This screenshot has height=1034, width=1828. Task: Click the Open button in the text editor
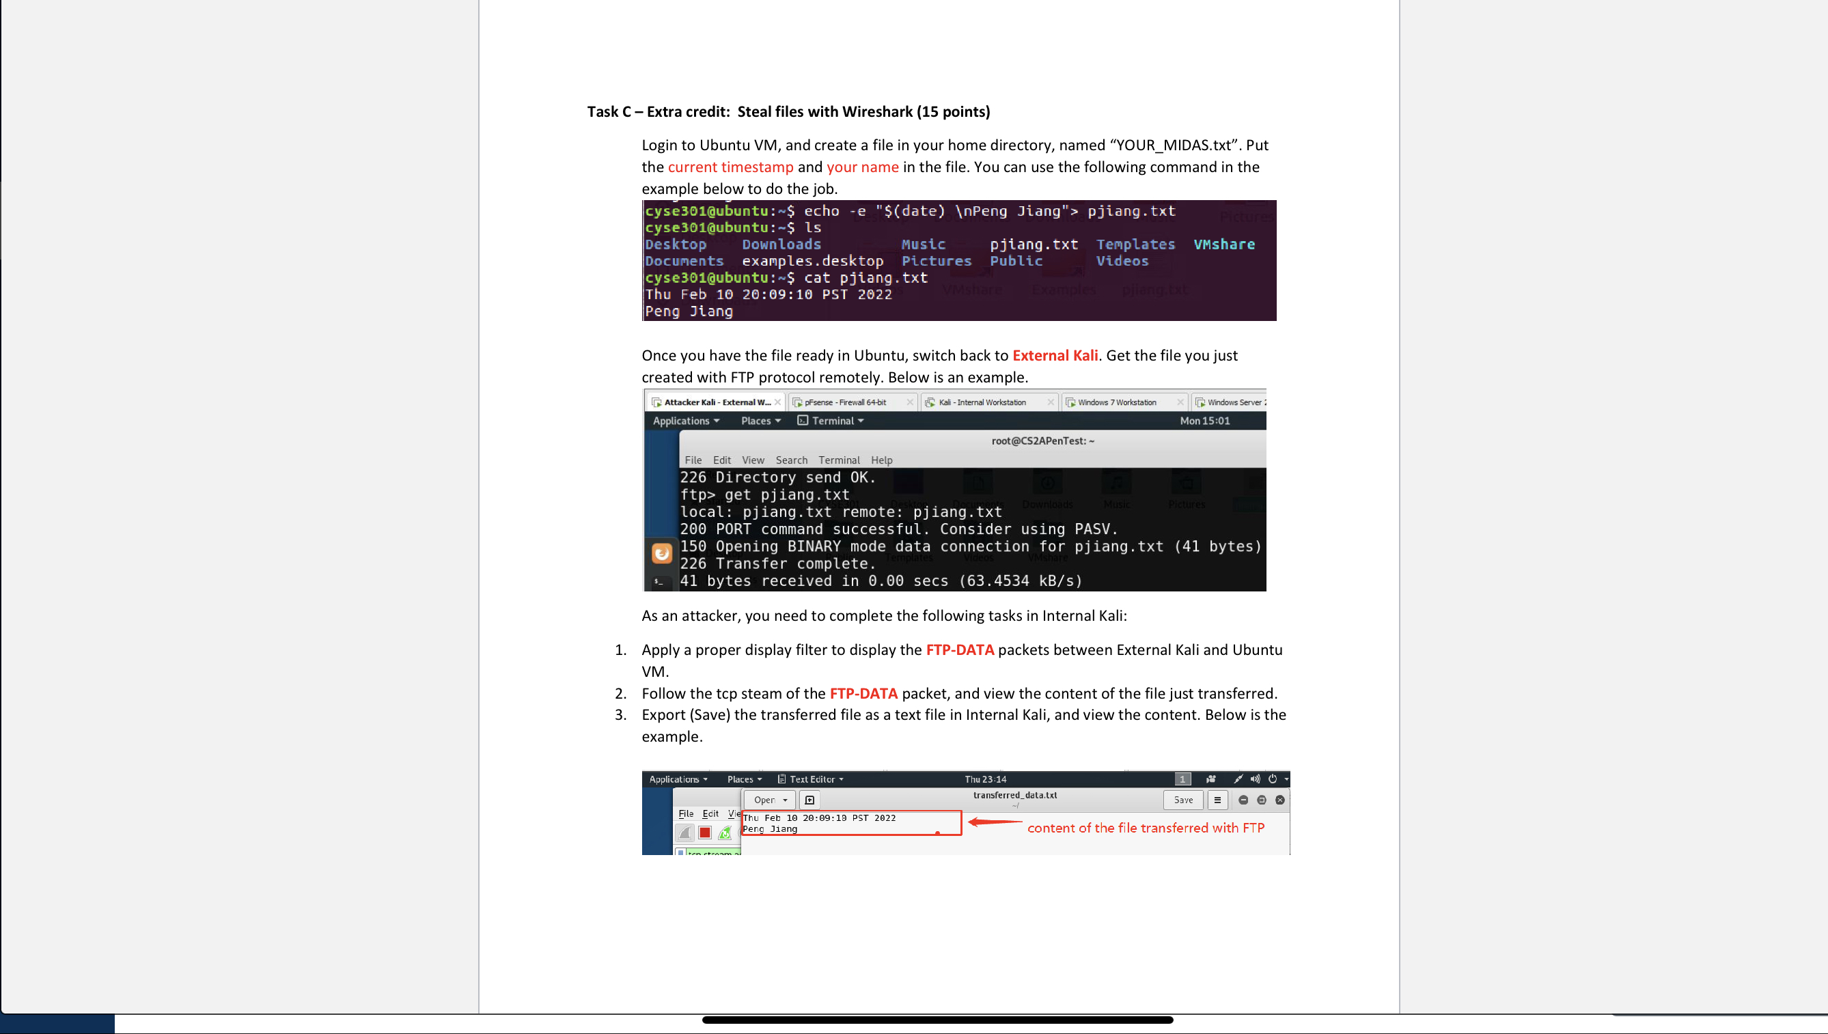[x=765, y=800]
